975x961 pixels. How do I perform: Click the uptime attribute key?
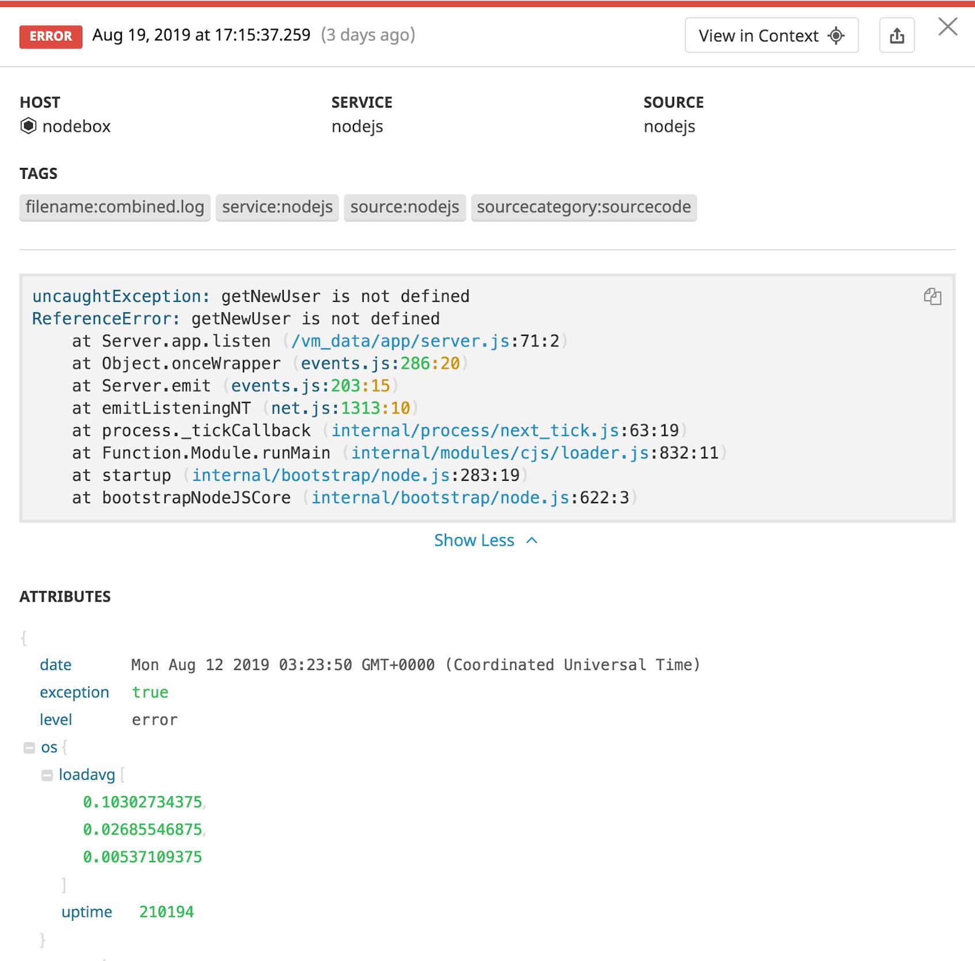coord(87,912)
